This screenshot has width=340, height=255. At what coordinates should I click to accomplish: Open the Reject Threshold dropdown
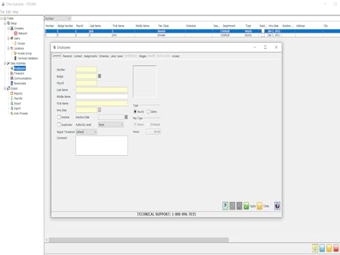point(86,132)
